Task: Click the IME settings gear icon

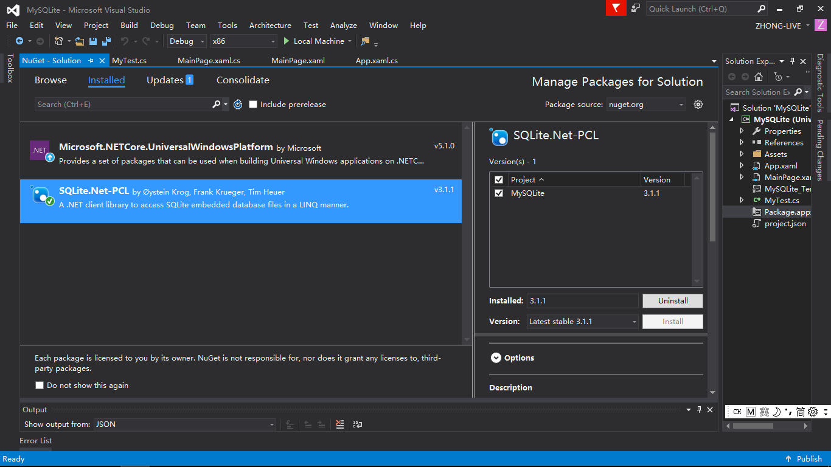Action: [x=813, y=412]
